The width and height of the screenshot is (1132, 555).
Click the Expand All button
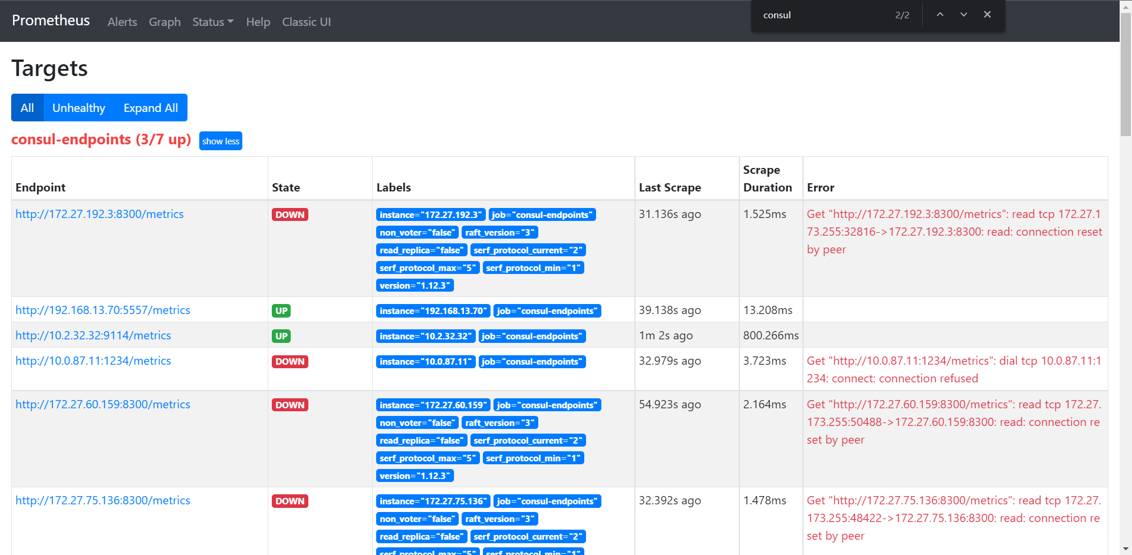click(151, 108)
